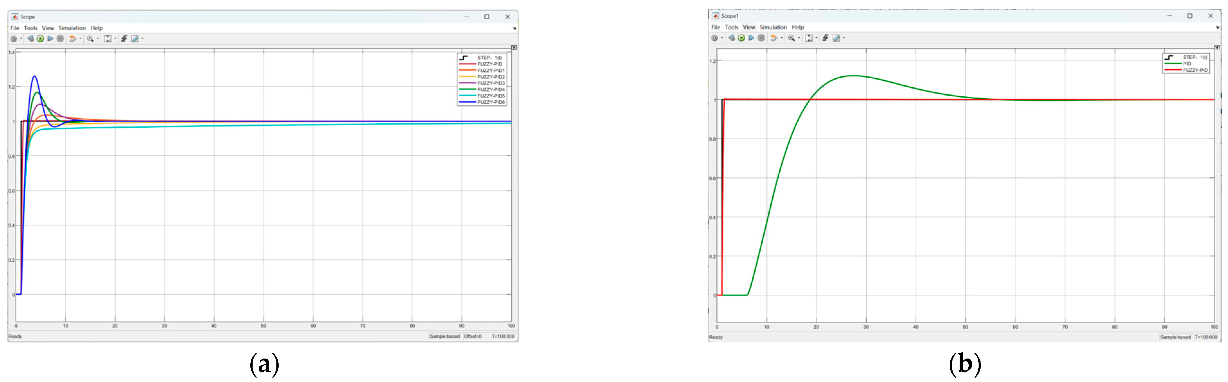Click maximize axes icon in Scope1 plot corner
The width and height of the screenshot is (1228, 382).
(x=1217, y=47)
